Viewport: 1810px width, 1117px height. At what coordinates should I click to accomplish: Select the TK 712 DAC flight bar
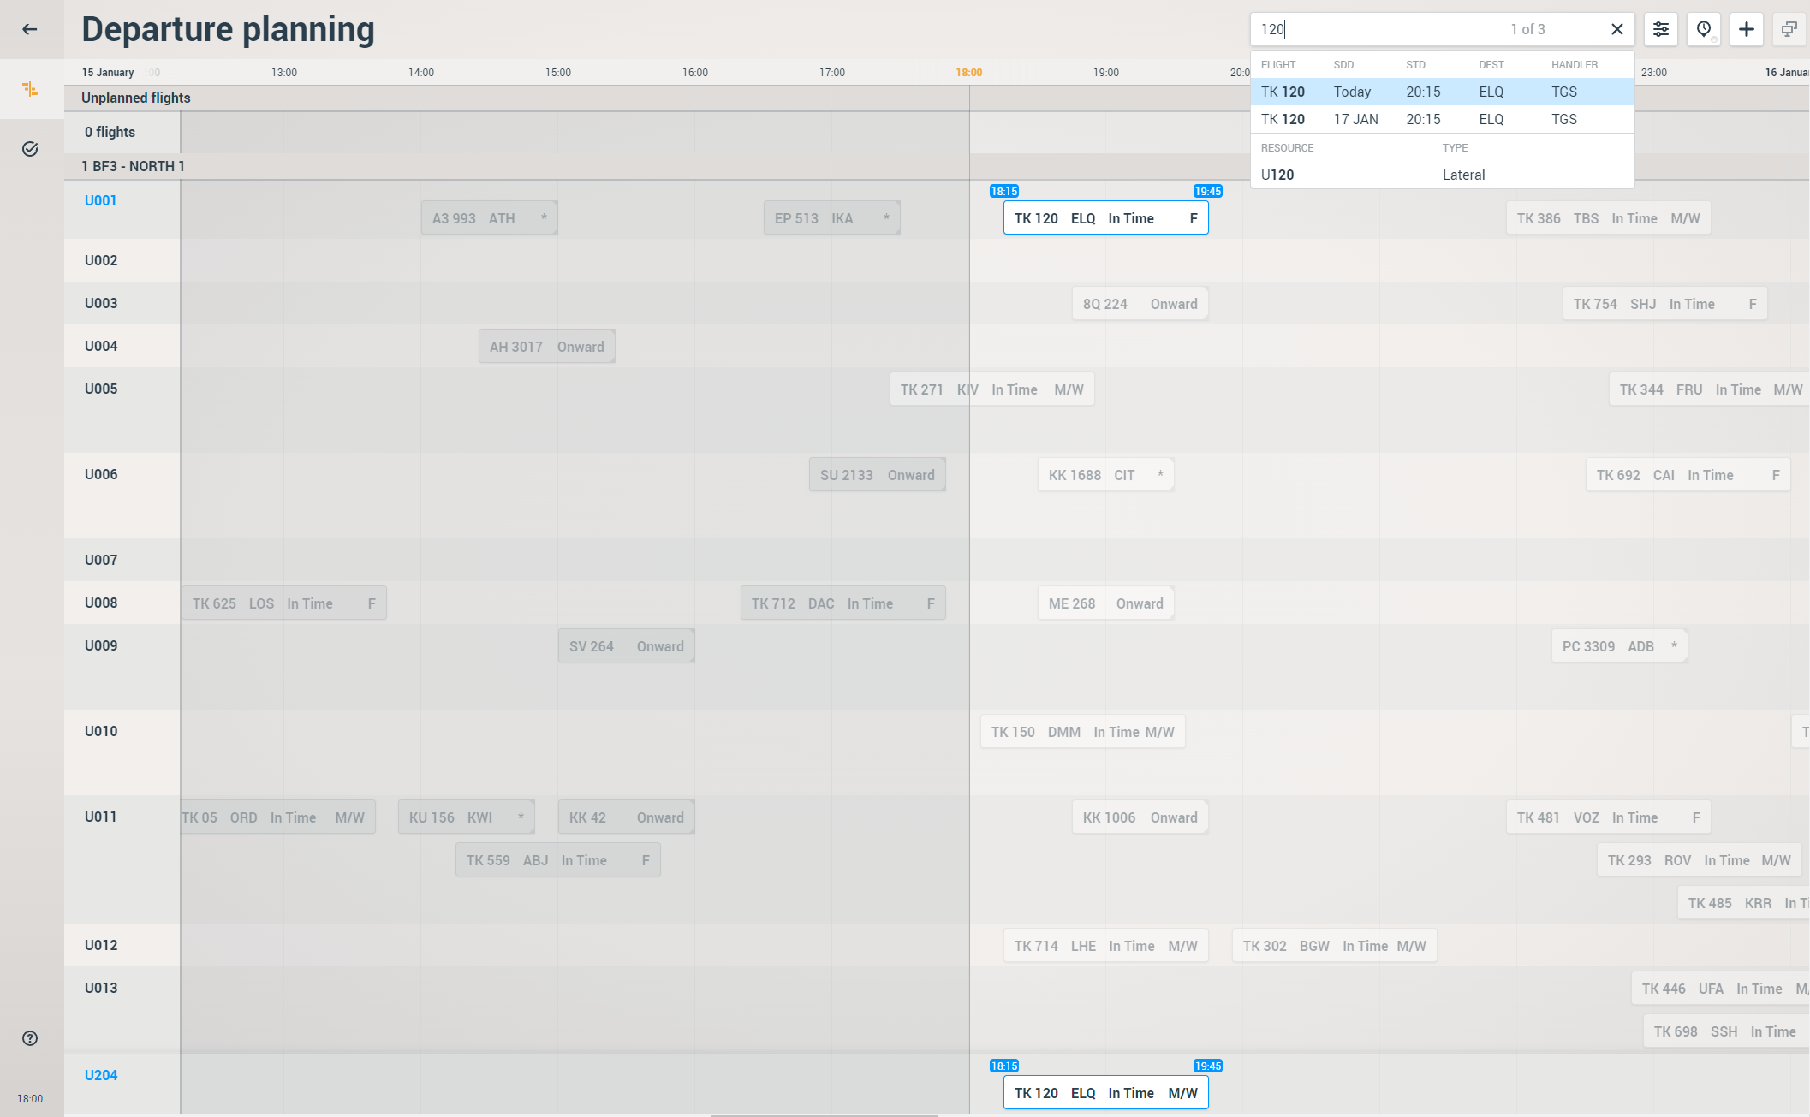(x=843, y=603)
